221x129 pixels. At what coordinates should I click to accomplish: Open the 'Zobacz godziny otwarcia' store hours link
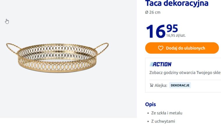pos(185,73)
